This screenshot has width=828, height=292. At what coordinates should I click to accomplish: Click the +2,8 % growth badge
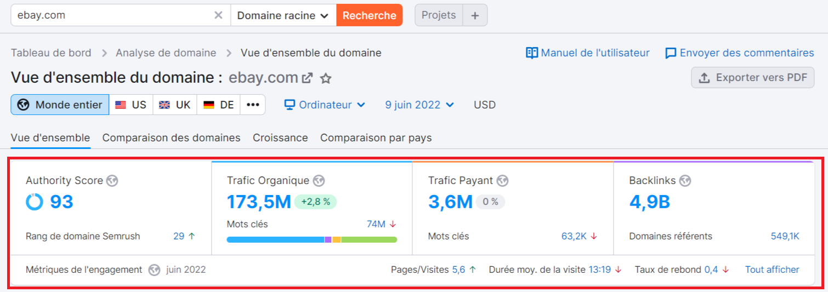click(x=315, y=202)
